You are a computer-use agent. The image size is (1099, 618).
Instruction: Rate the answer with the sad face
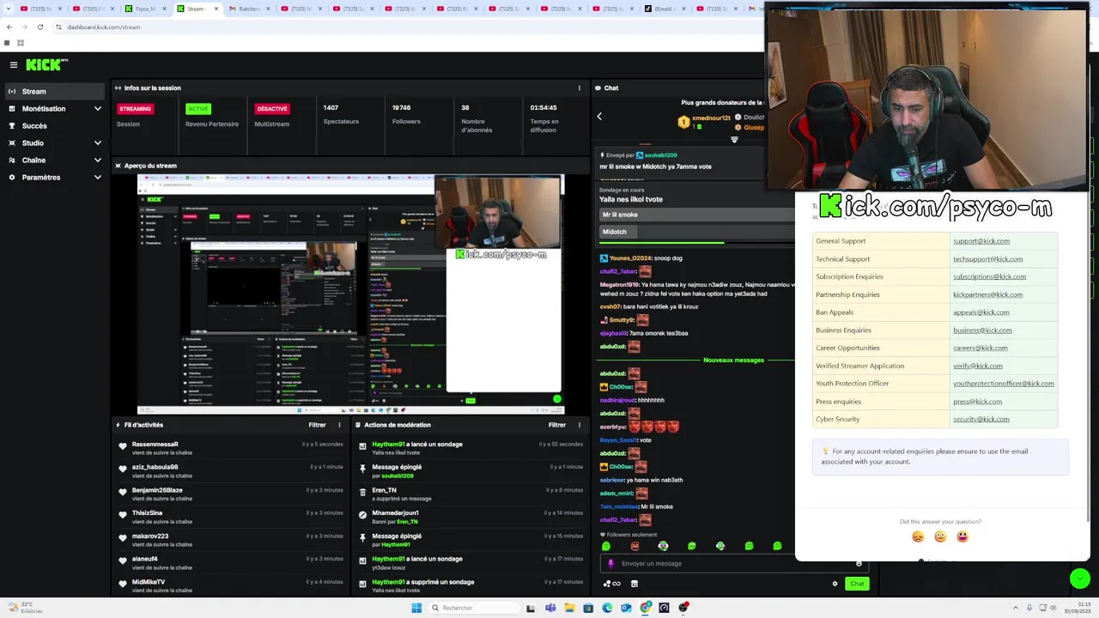click(918, 536)
